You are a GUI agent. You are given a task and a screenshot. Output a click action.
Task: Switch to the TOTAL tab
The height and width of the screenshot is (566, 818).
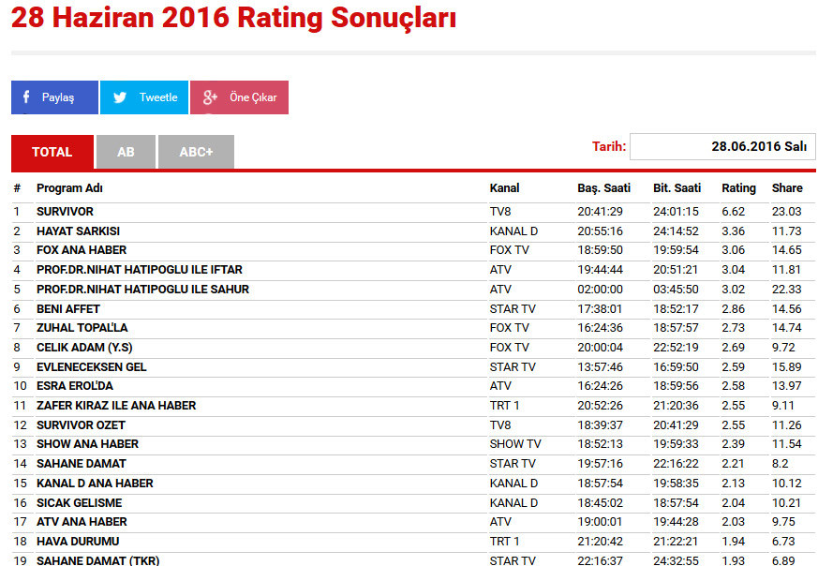pos(52,152)
